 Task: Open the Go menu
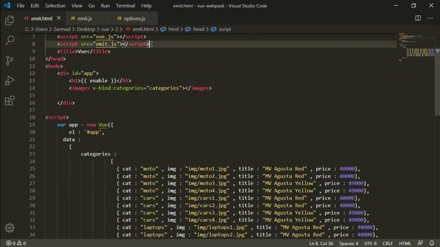click(x=91, y=5)
